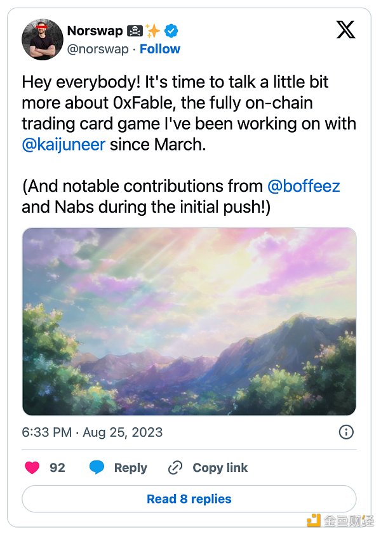Click the Reply text label

coord(130,468)
